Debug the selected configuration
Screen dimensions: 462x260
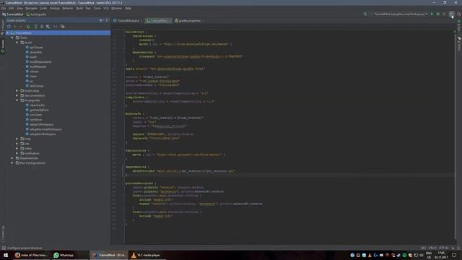[x=438, y=14]
